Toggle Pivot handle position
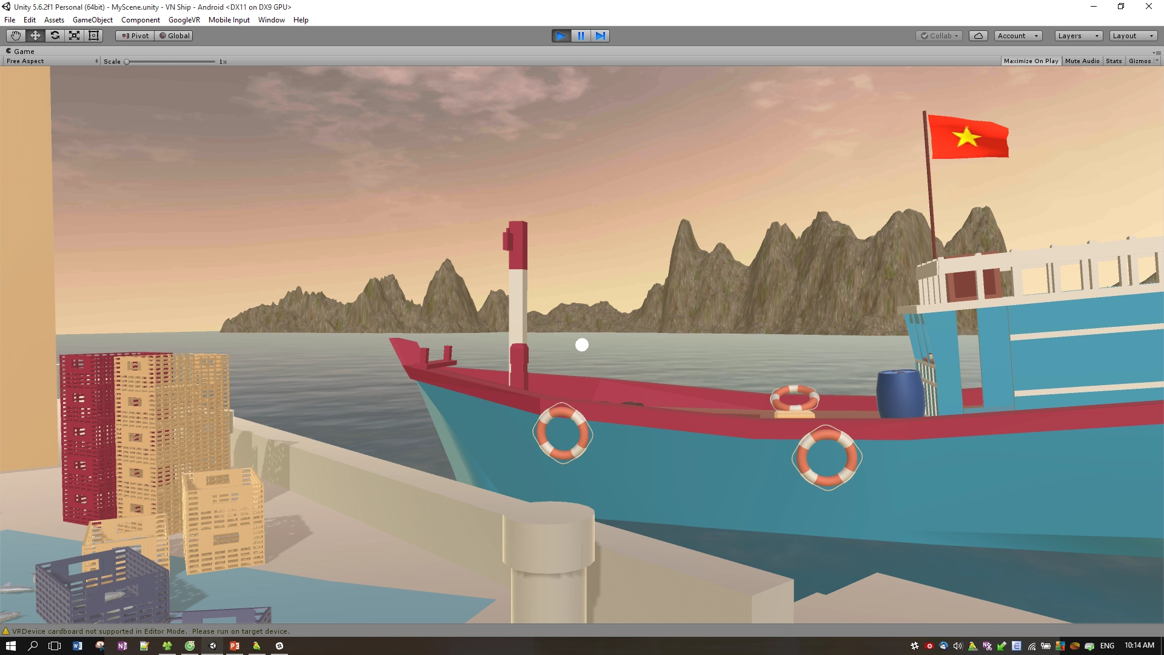Image resolution: width=1164 pixels, height=655 pixels. 135,36
